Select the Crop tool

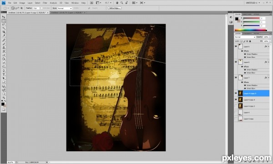(4, 32)
